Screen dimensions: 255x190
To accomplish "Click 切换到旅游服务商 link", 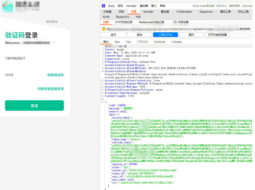I will [51, 89].
